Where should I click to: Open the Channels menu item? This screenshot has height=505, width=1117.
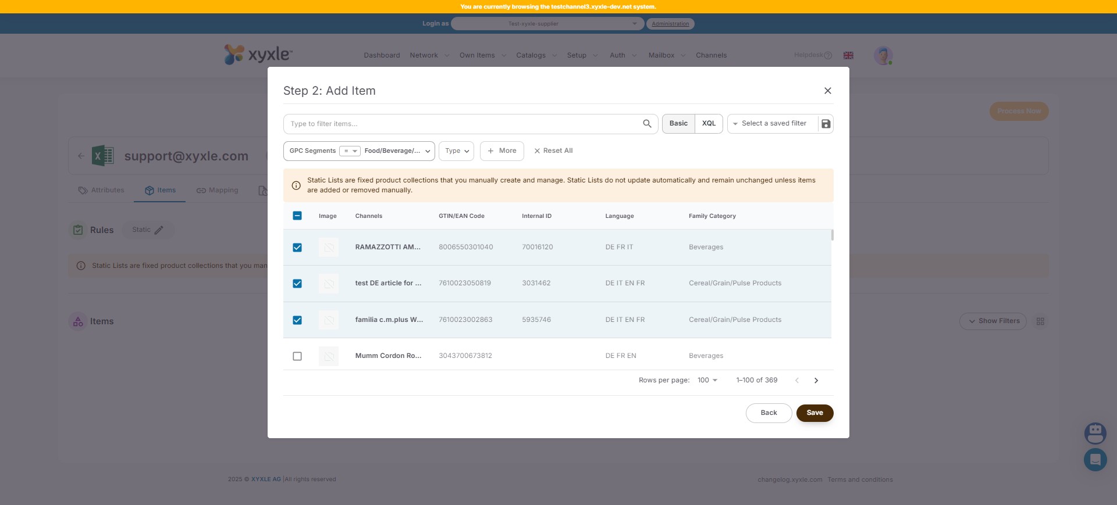tap(712, 56)
